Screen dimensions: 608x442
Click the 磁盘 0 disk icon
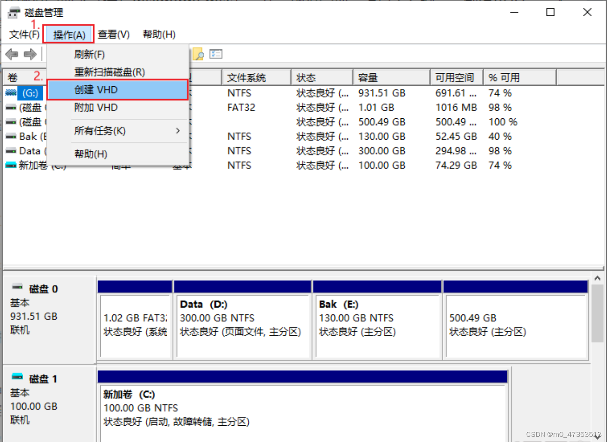18,287
